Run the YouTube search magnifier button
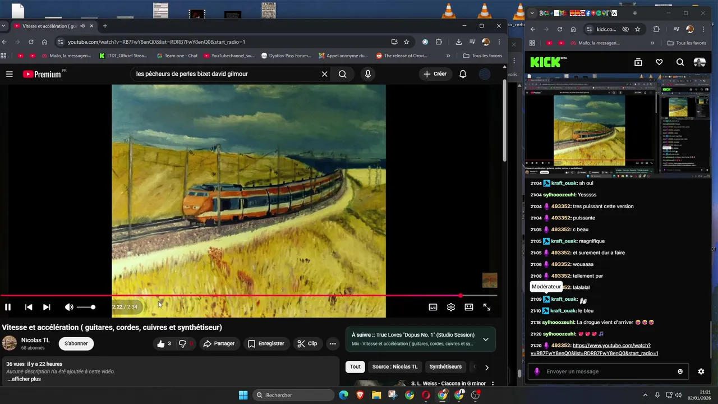The width and height of the screenshot is (718, 404). coord(342,74)
